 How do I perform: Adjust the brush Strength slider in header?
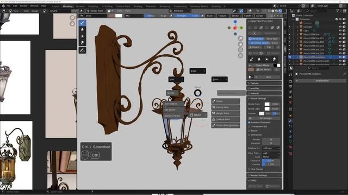187,16
